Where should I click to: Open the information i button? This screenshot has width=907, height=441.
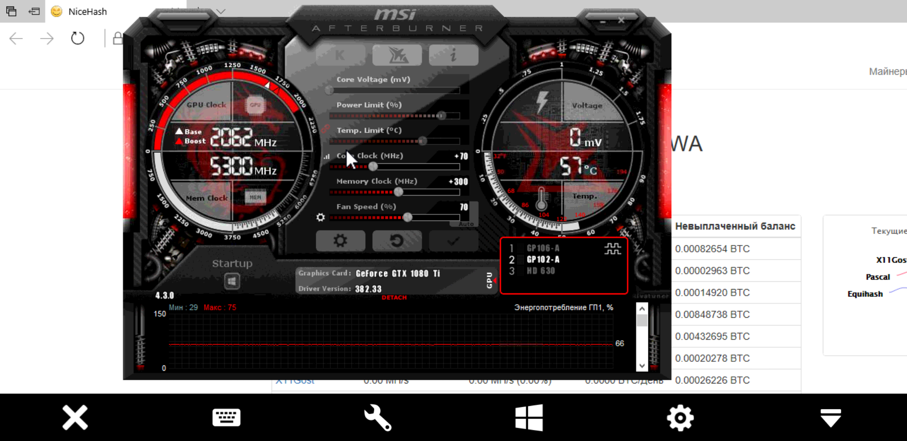pos(453,55)
